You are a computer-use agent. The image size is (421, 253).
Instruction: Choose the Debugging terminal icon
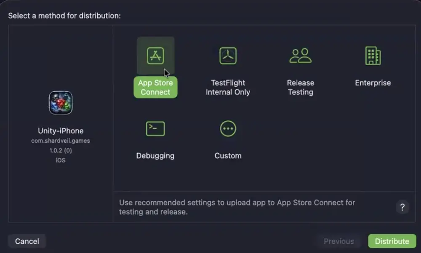tap(155, 129)
